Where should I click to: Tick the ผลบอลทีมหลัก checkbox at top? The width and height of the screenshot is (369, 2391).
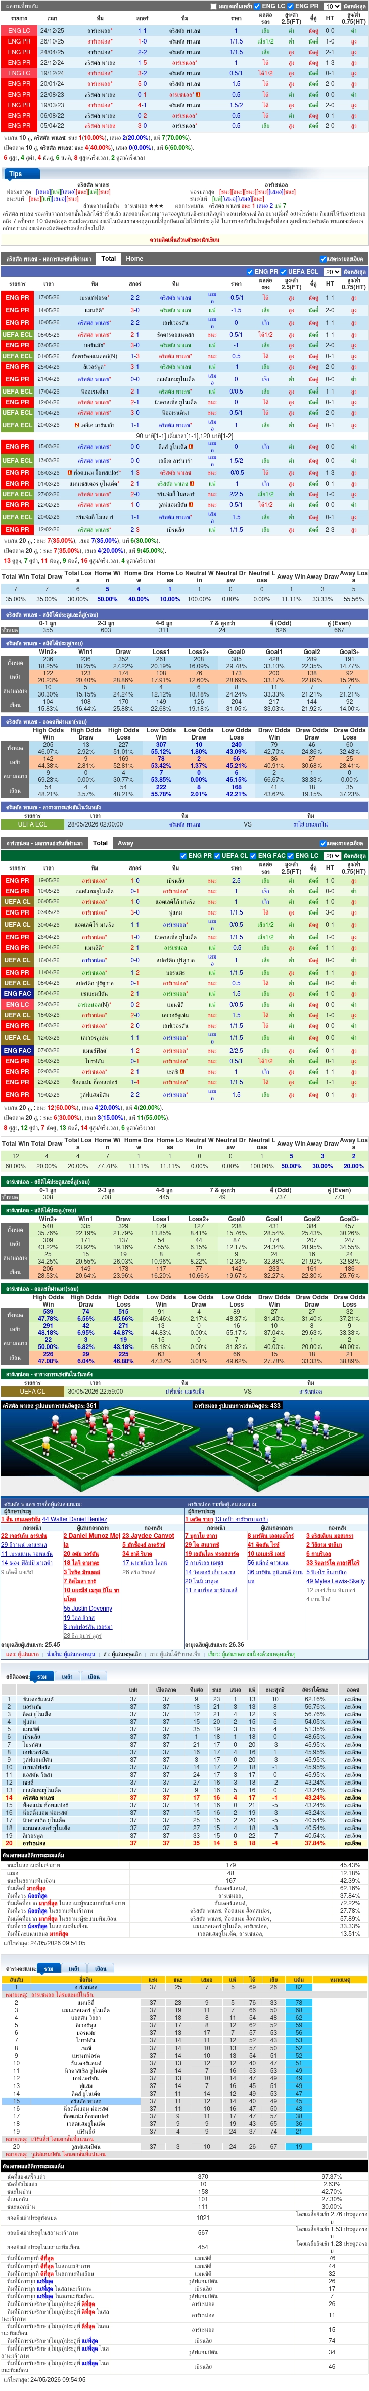coord(214,6)
